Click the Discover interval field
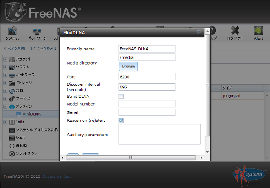The height and width of the screenshot is (188, 270). 147,87
